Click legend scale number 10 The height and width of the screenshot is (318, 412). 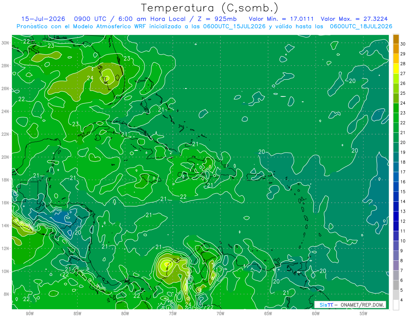click(x=403, y=241)
